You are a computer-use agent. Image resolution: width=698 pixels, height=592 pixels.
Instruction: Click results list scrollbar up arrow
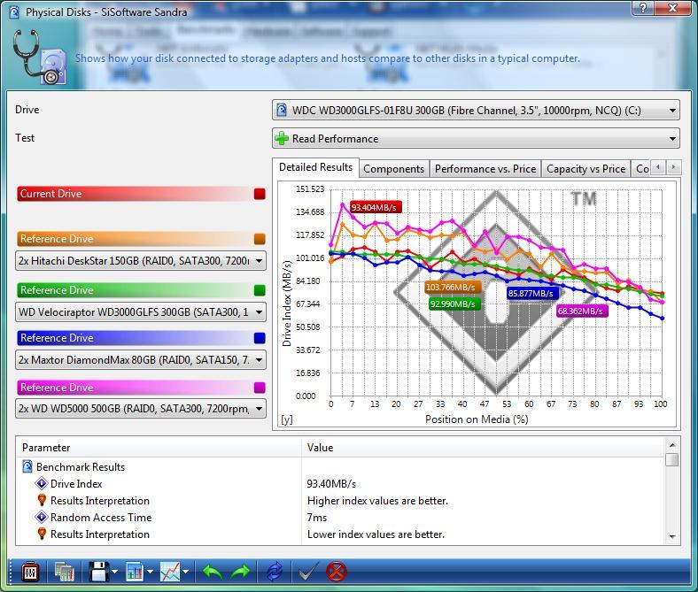point(672,445)
